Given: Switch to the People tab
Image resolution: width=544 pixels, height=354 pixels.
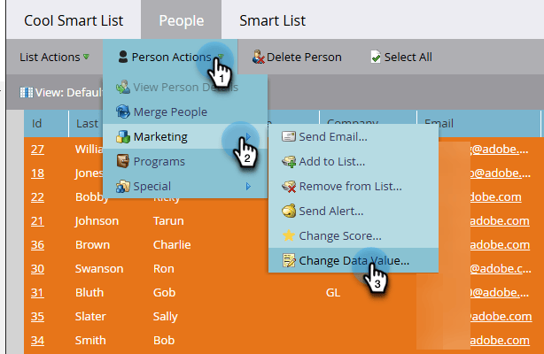Looking at the screenshot, I should tap(181, 20).
